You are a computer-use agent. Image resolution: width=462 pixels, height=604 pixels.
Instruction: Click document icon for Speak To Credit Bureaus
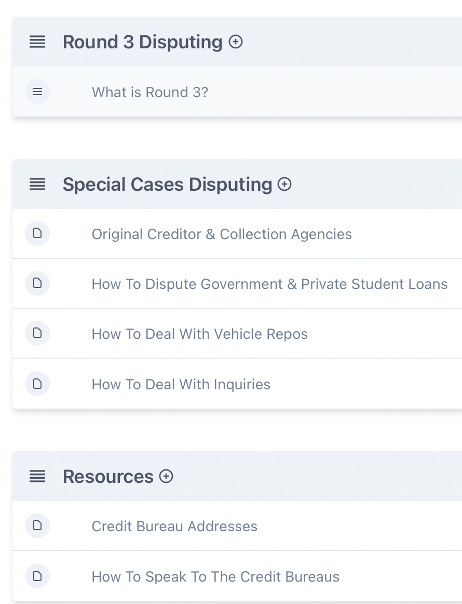click(37, 576)
